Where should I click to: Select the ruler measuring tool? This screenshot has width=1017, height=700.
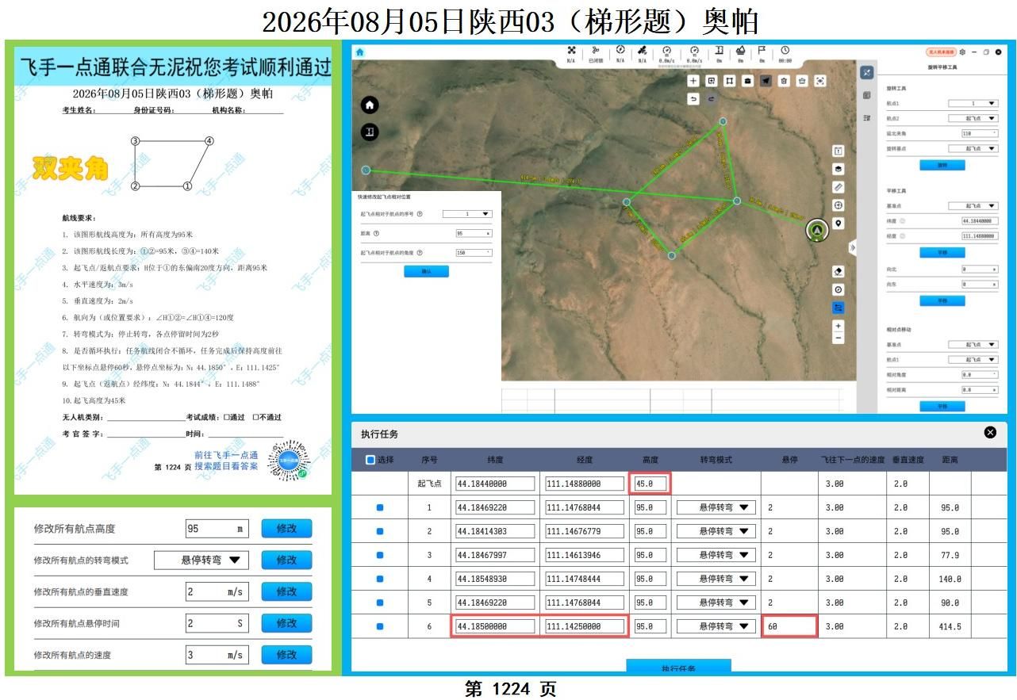(x=839, y=187)
